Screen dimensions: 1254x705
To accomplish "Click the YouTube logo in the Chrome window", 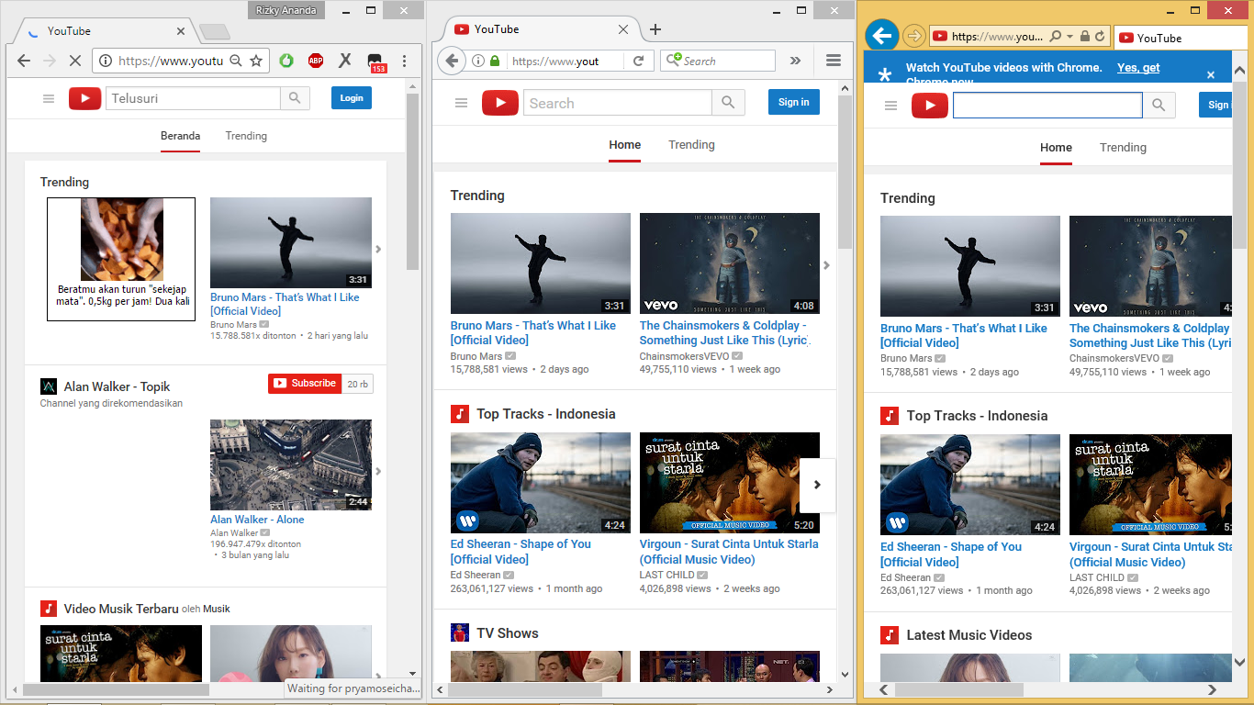I will point(84,98).
